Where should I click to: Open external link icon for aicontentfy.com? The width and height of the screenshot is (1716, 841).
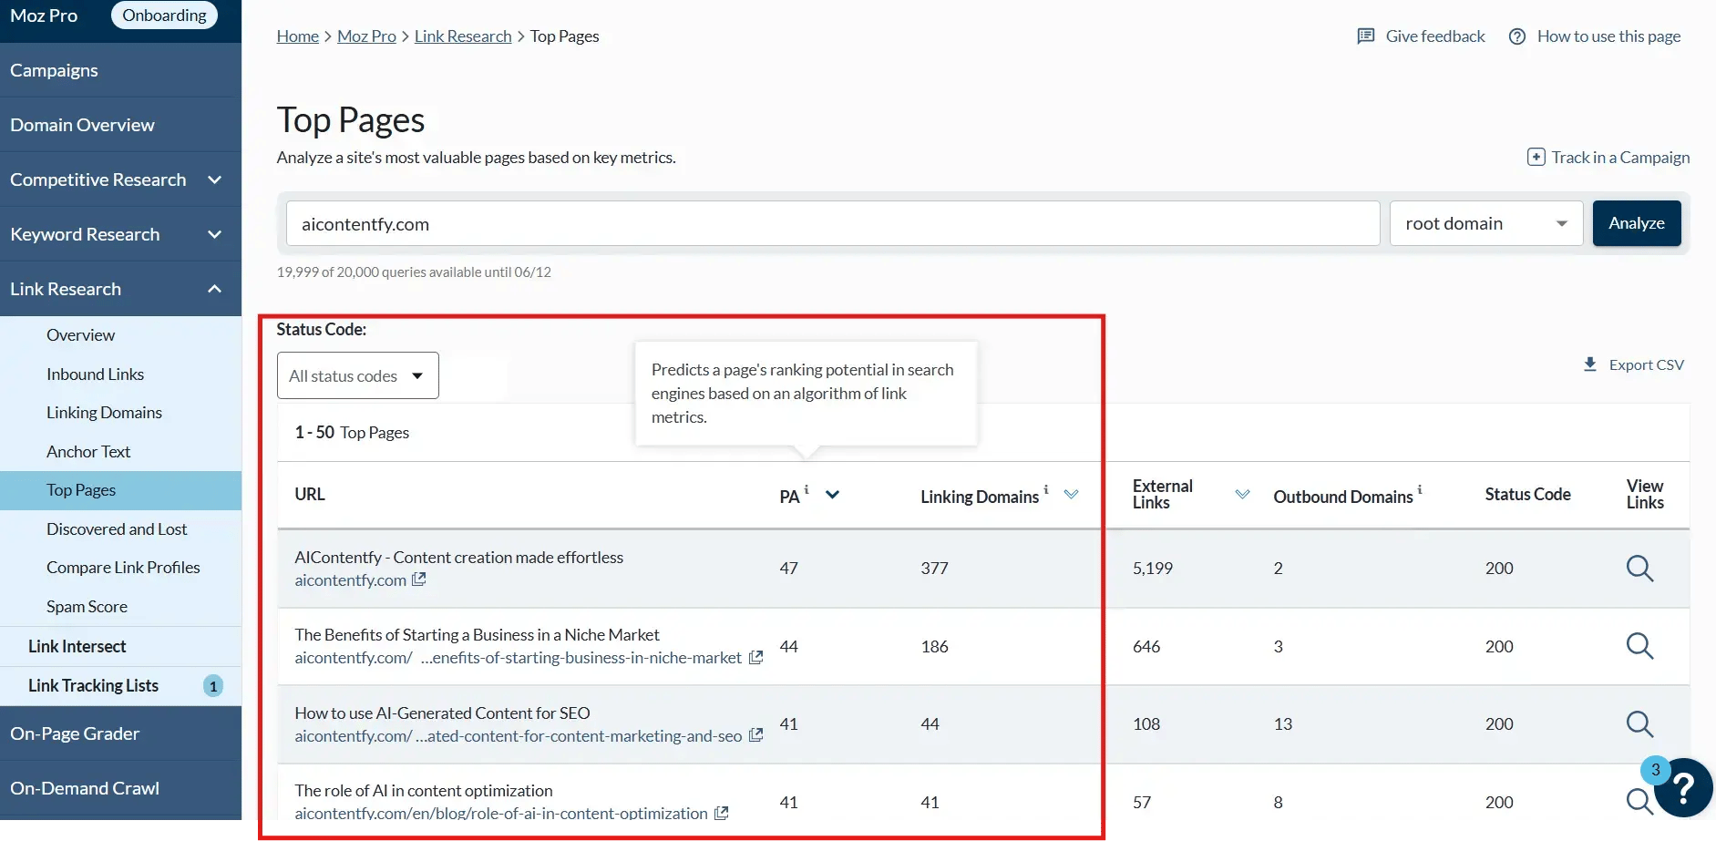tap(418, 579)
